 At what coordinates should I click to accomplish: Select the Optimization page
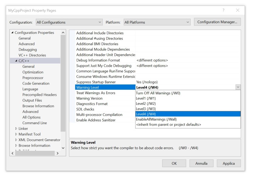[33, 72]
